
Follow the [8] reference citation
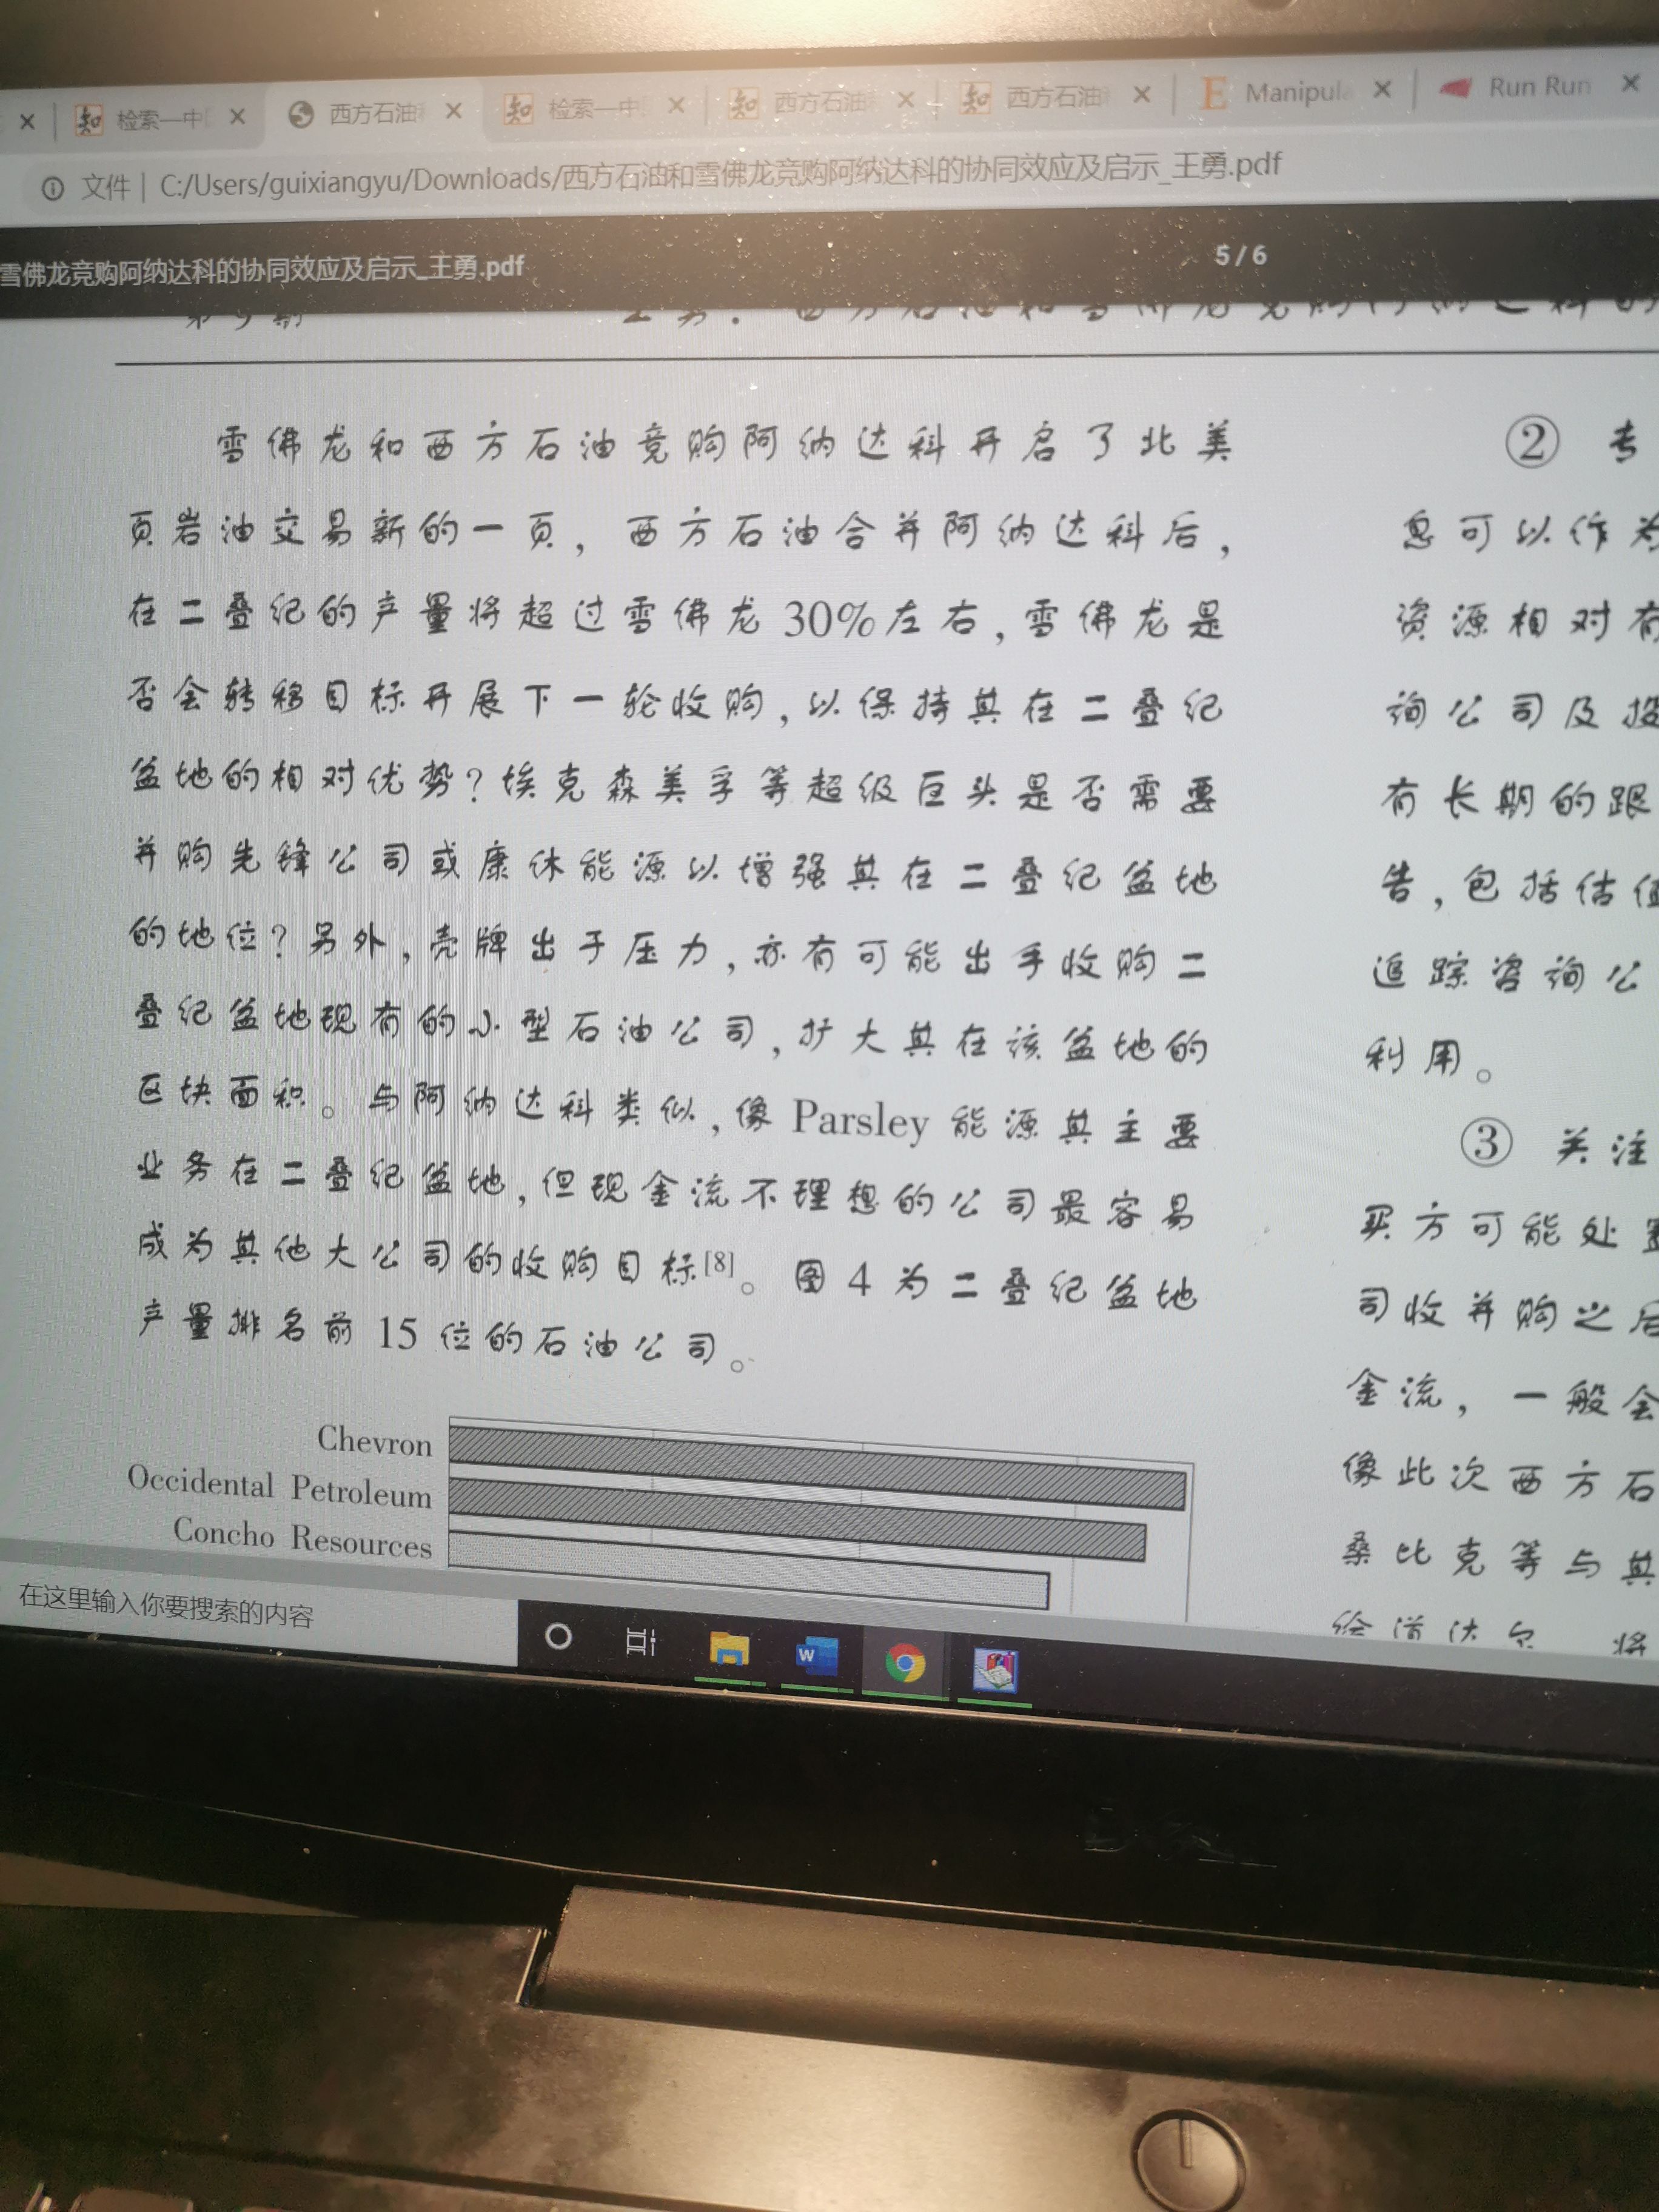click(x=719, y=1263)
